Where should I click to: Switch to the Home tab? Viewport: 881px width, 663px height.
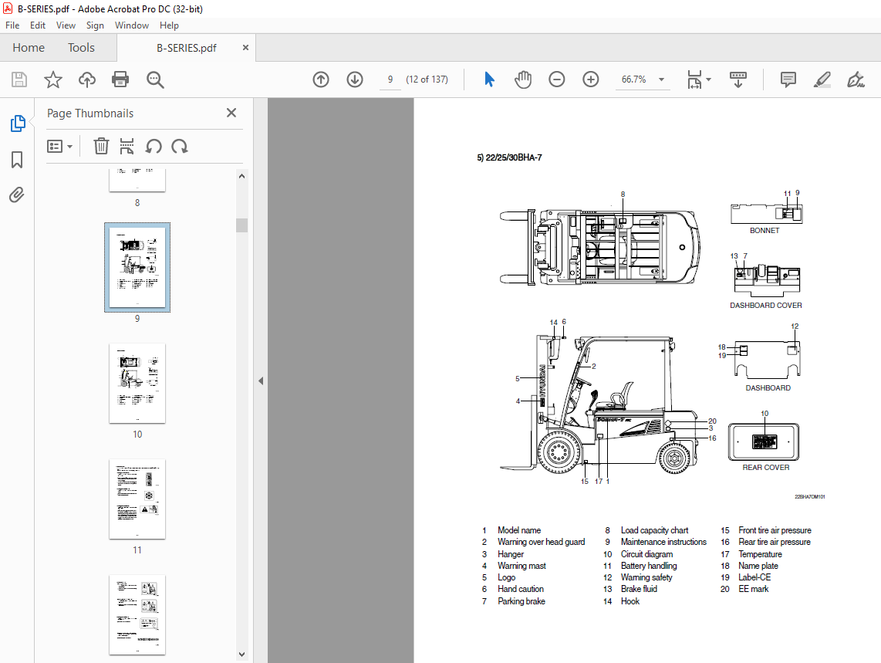[x=29, y=48]
